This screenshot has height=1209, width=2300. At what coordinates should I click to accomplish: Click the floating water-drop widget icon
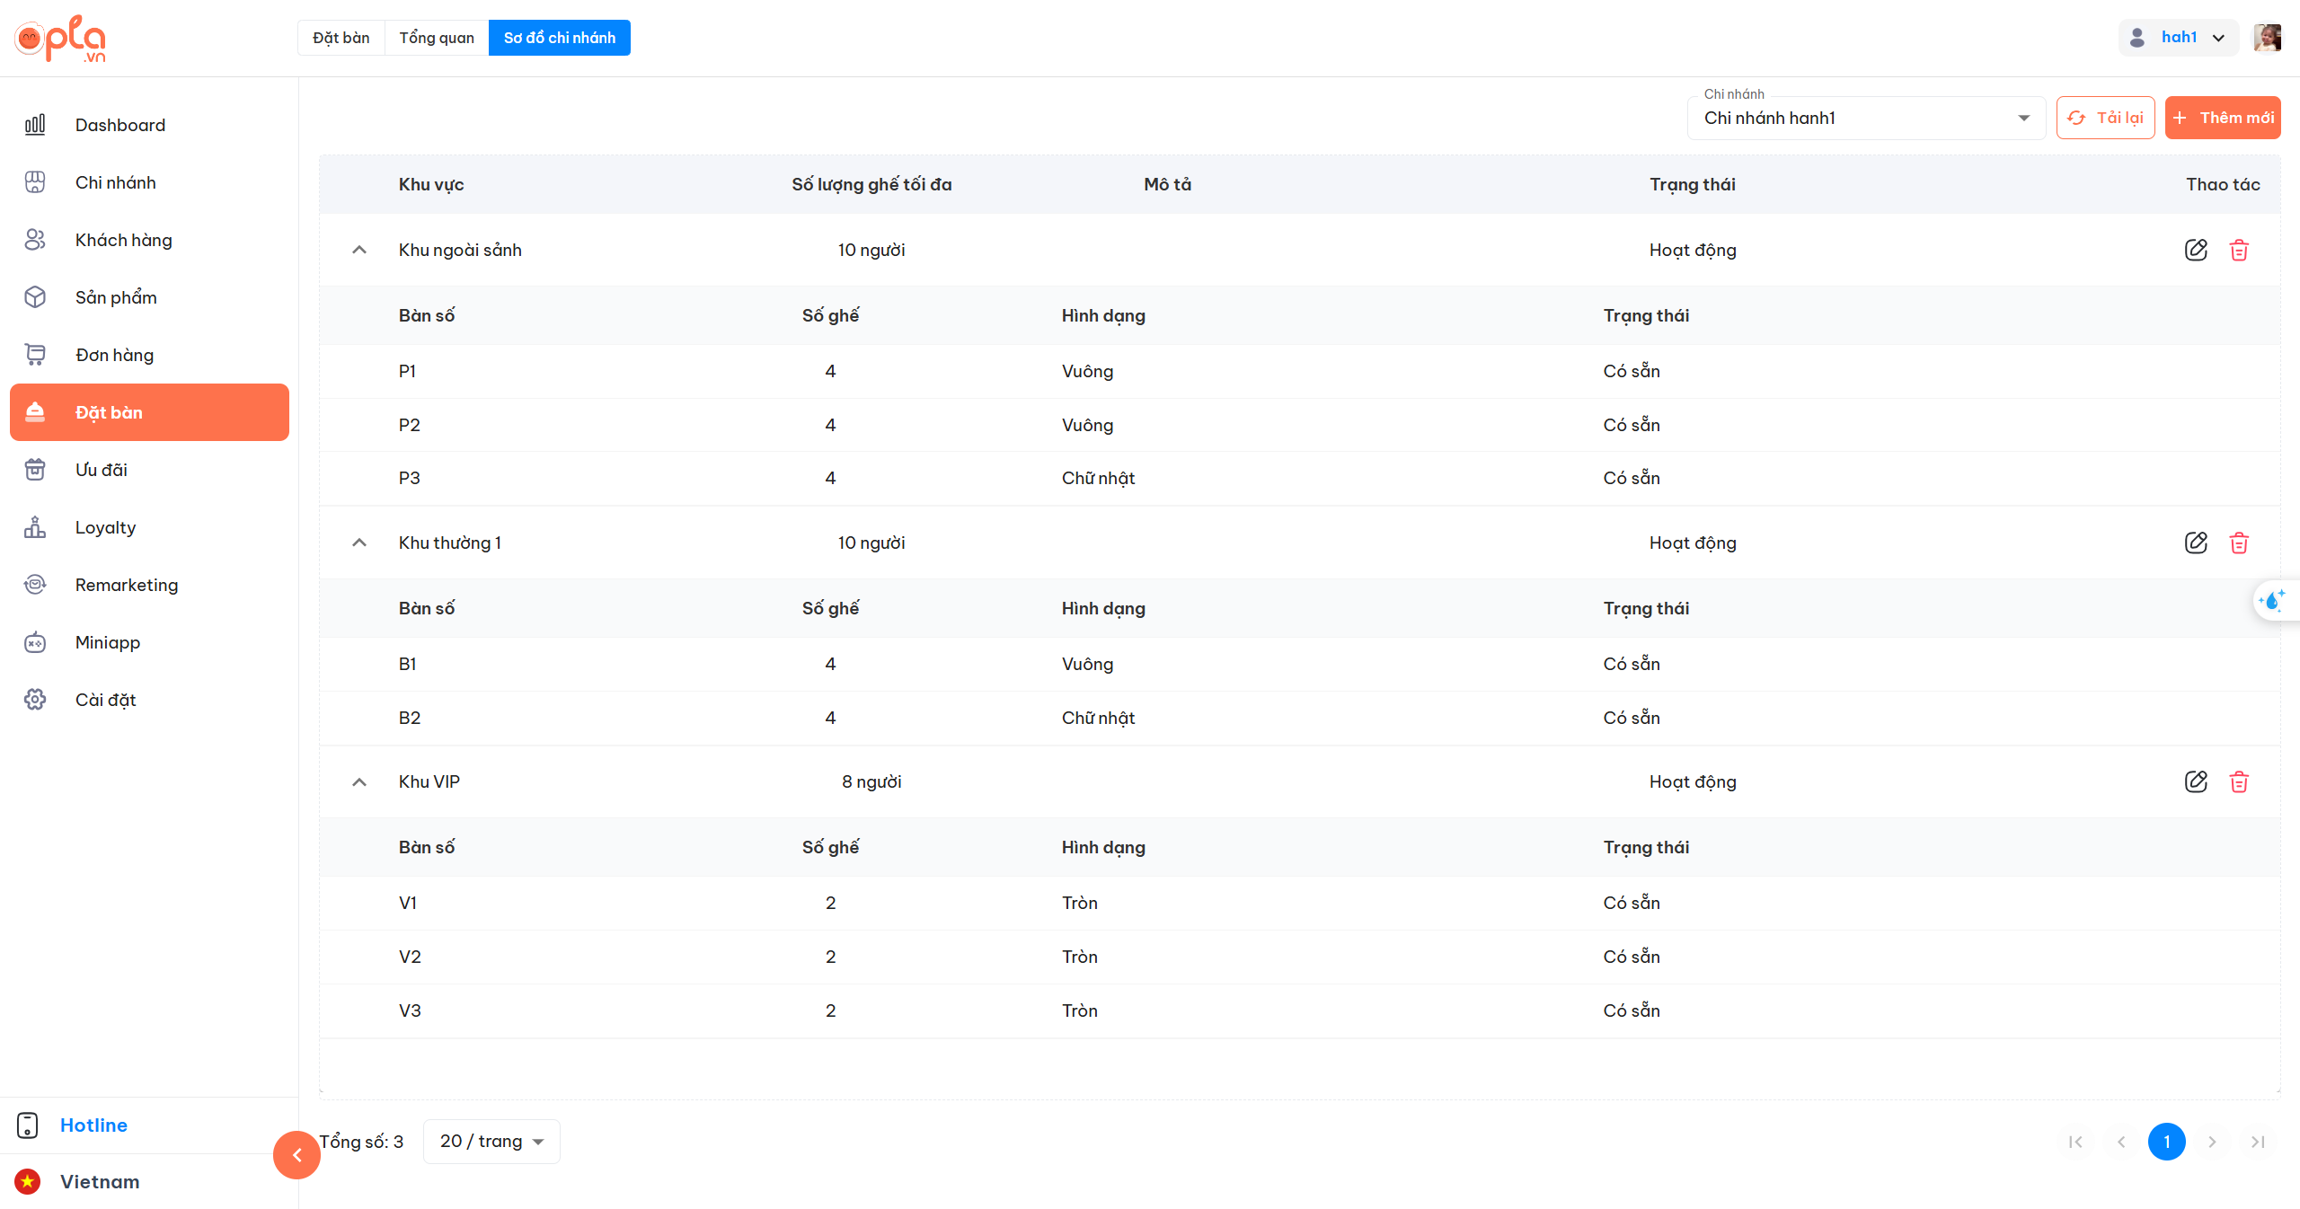[x=2273, y=600]
